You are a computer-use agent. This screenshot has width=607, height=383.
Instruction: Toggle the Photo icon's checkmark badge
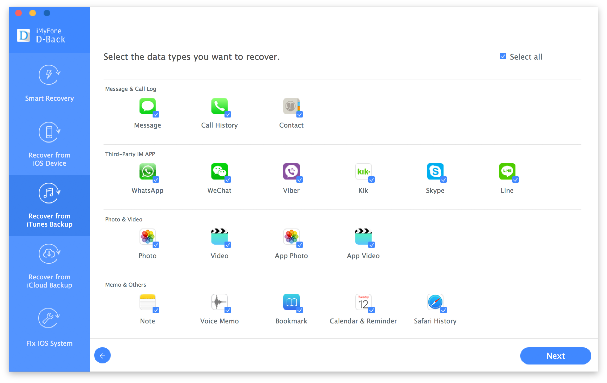[x=156, y=245]
